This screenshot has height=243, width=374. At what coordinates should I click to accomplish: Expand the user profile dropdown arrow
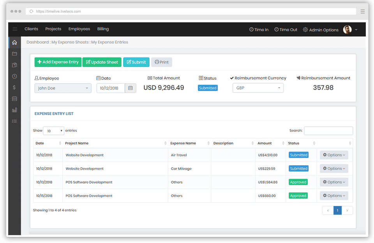click(356, 30)
